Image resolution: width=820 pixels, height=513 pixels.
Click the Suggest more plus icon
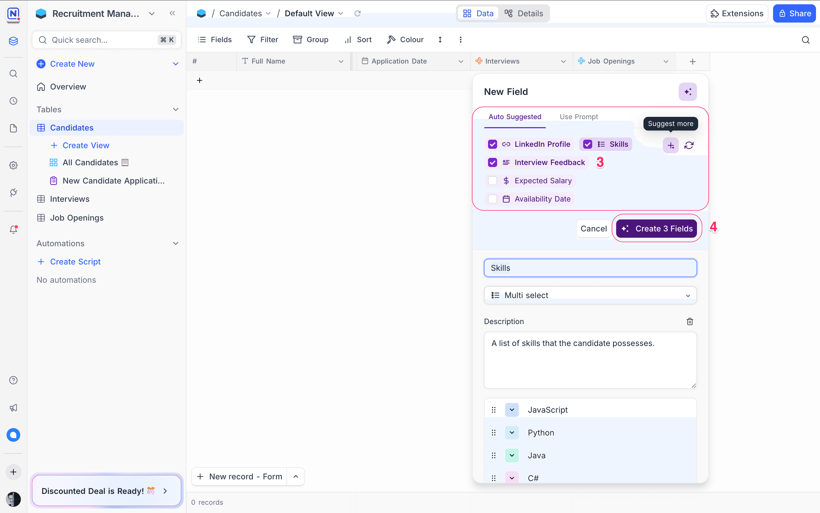coord(671,146)
